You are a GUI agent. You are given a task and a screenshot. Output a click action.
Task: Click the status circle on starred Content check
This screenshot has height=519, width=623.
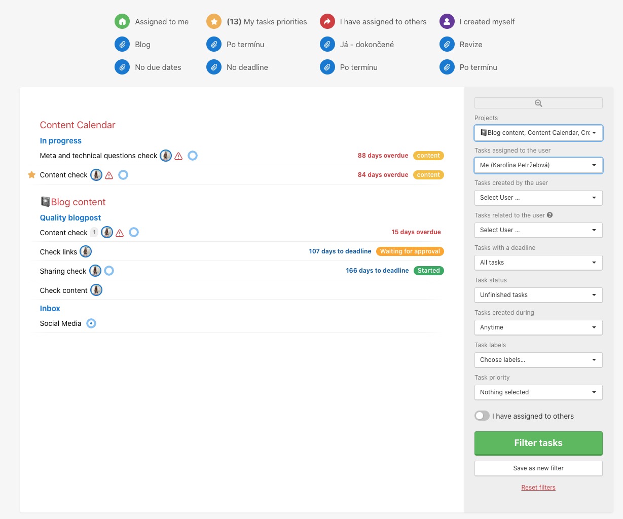click(x=123, y=175)
